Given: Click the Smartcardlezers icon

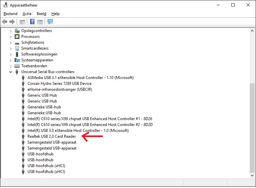Looking at the screenshot, I should coord(17,48).
